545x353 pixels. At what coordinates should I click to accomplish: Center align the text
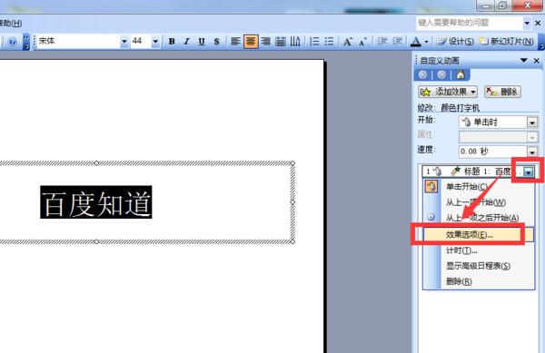(x=251, y=42)
